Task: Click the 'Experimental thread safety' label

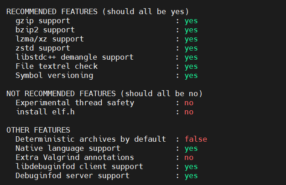Action: tap(74, 103)
